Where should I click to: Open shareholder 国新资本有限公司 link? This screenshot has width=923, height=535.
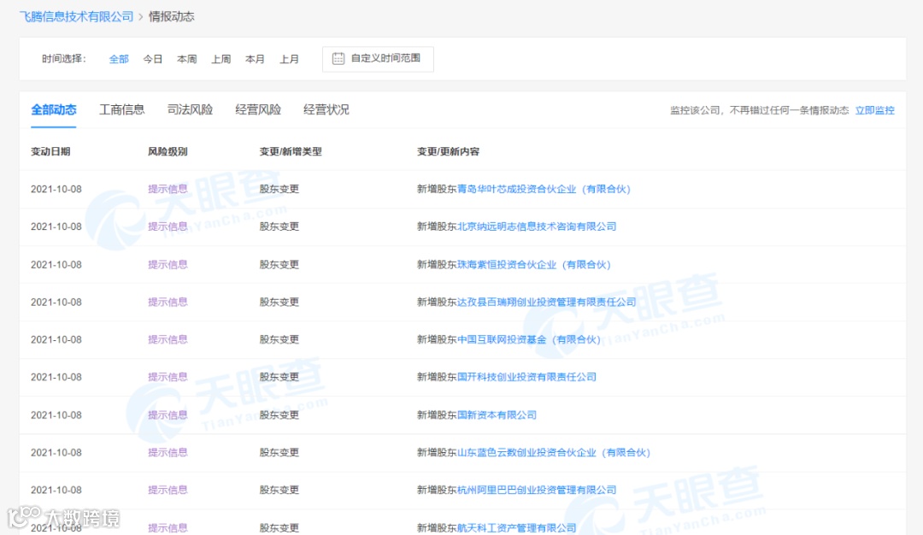point(497,415)
